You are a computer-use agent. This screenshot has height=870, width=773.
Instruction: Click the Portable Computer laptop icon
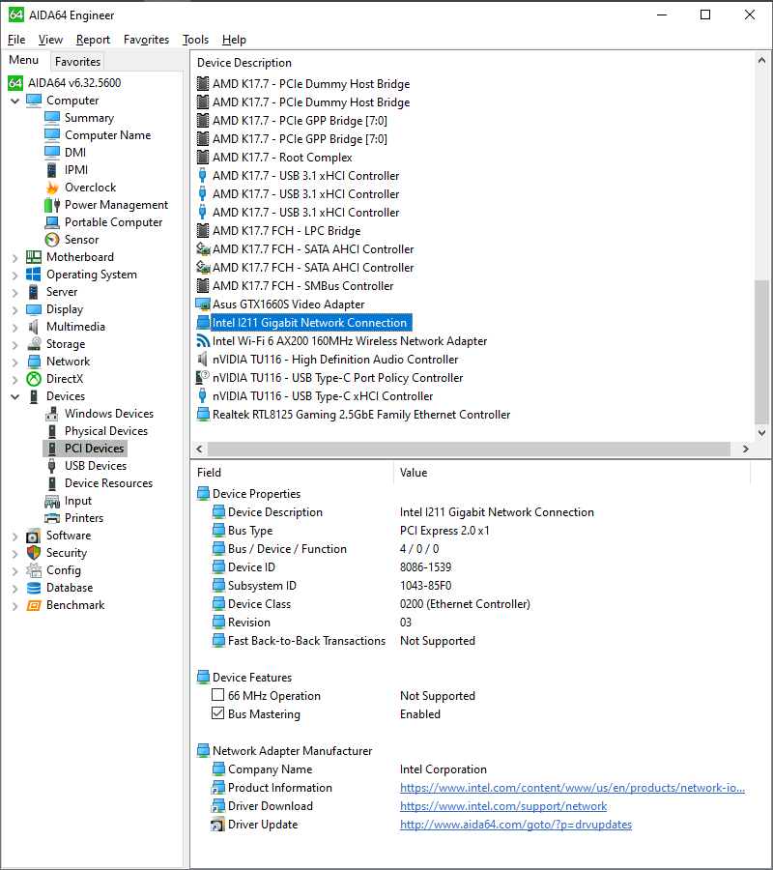(52, 222)
